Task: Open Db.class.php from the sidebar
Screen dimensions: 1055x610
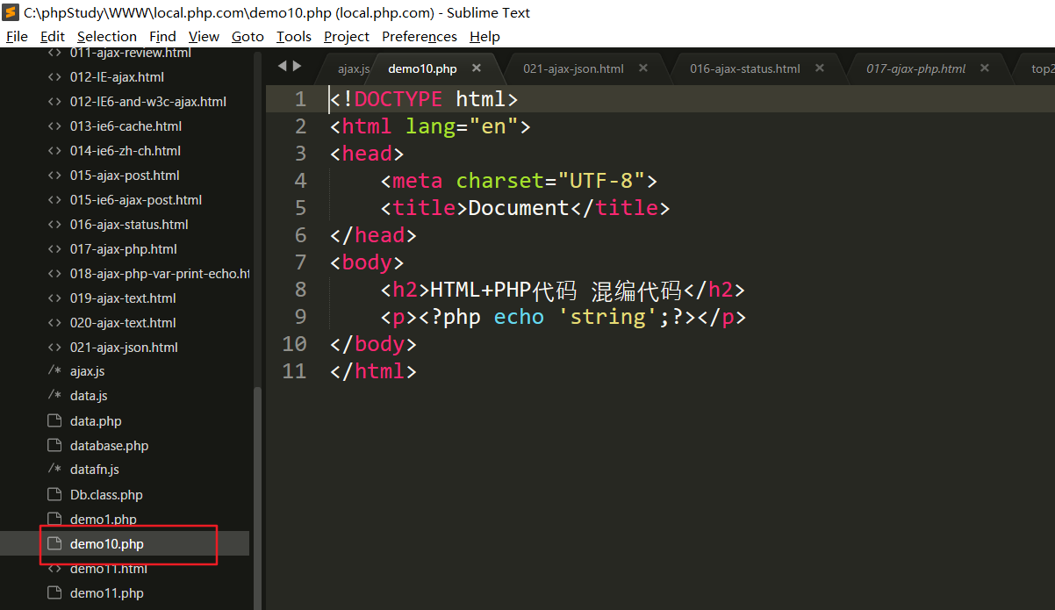Action: click(x=106, y=495)
